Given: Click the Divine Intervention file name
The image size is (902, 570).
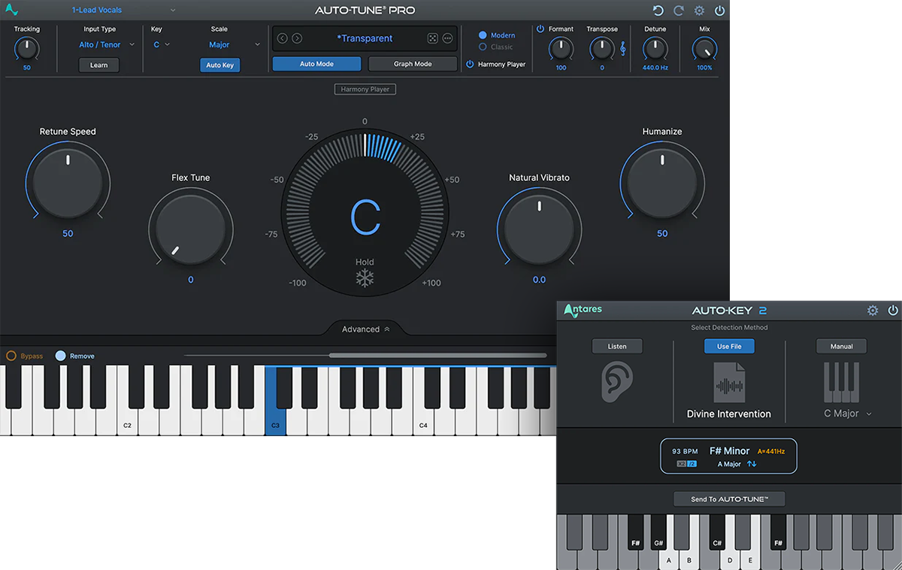Looking at the screenshot, I should (x=729, y=414).
